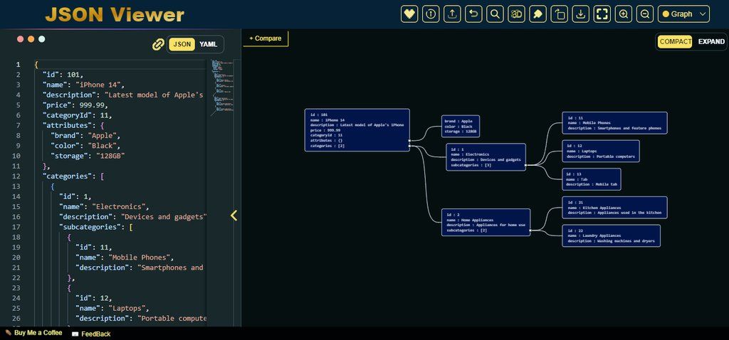The width and height of the screenshot is (729, 340).
Task: Click the "categories": [ line in editor
Action: (x=73, y=176)
